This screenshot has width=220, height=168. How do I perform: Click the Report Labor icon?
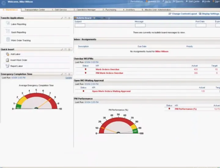point(7,66)
